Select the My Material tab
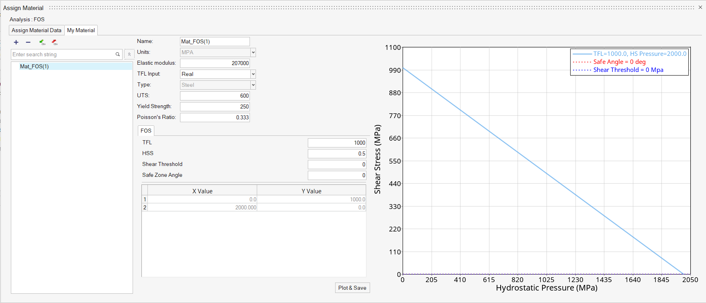This screenshot has width=706, height=303. (81, 30)
